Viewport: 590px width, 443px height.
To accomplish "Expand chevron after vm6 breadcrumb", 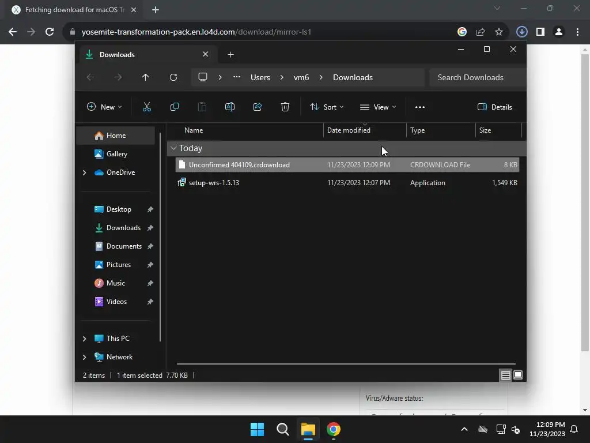I will tap(320, 77).
